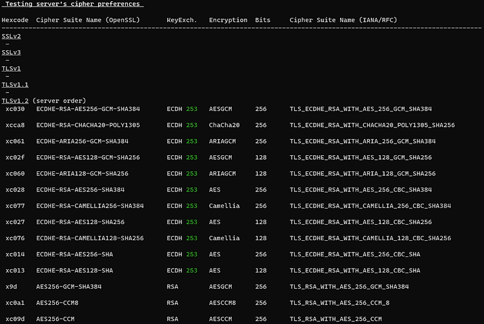
Task: Click the "TLSv1" protocol label
Action: [12, 68]
